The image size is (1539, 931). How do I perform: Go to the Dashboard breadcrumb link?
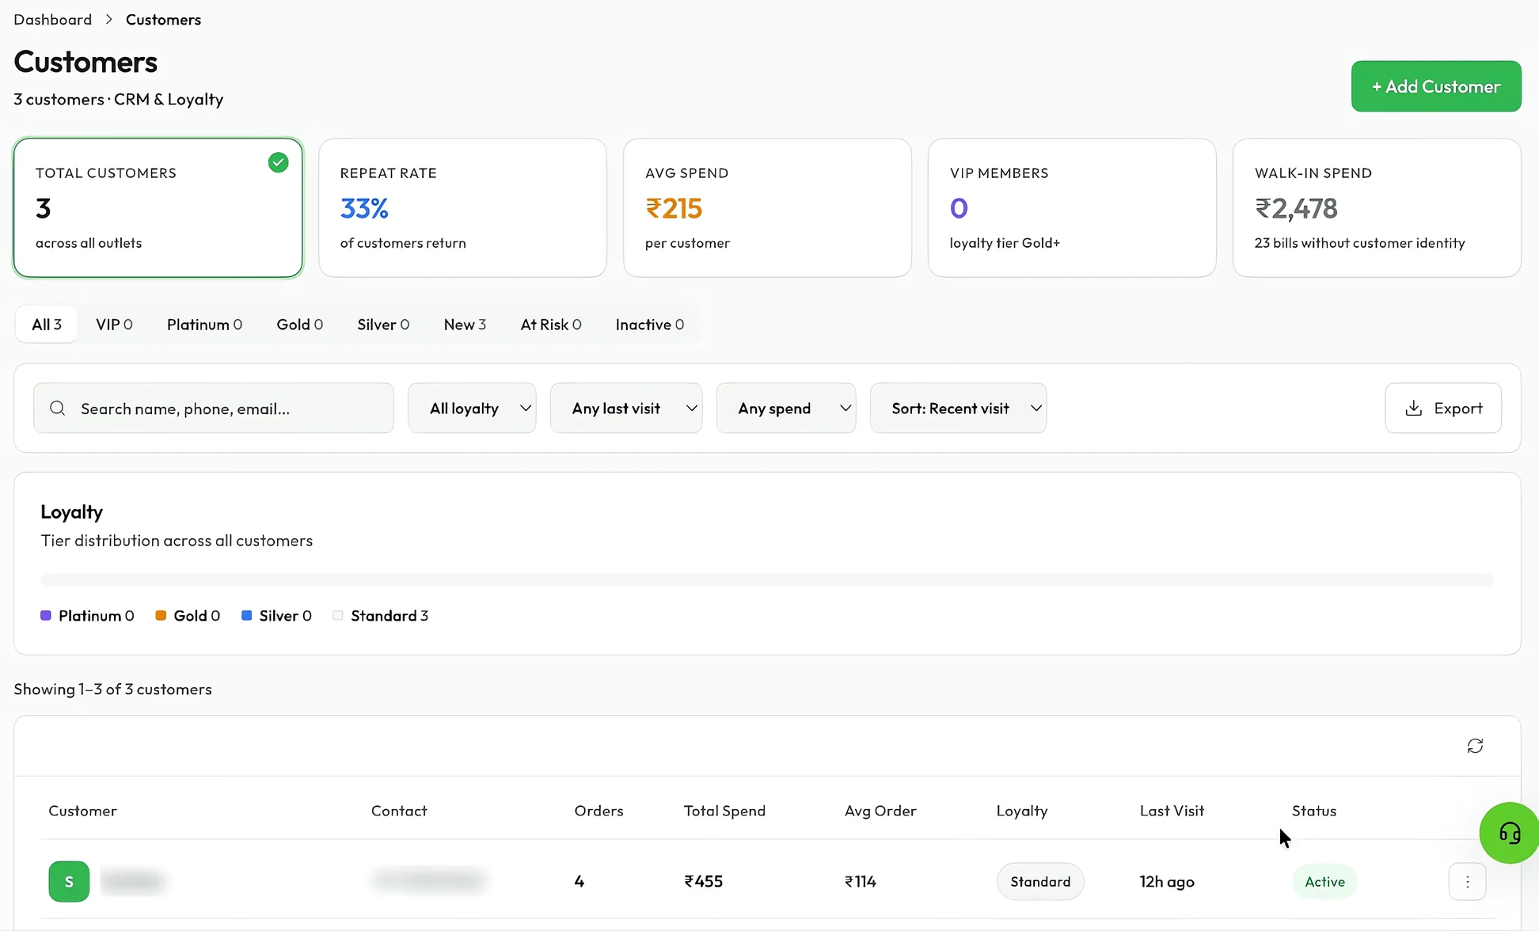pos(52,19)
